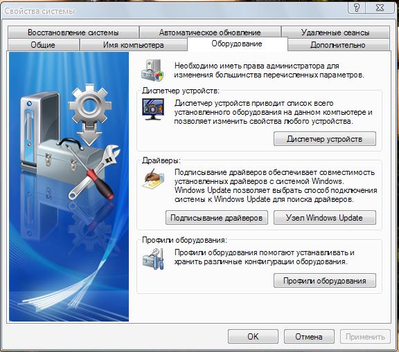Open Профили оборудования button
Image resolution: width=399 pixels, height=352 pixels.
coord(325,281)
